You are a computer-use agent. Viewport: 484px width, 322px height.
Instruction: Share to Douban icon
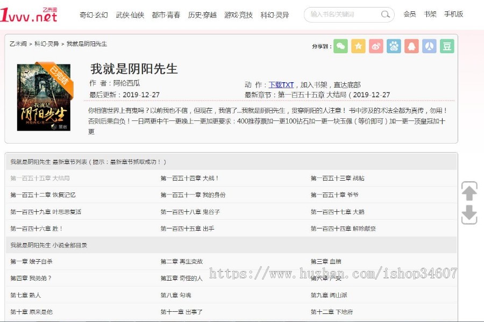pyautogui.click(x=447, y=46)
